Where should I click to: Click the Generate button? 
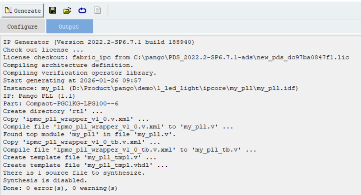(23, 11)
